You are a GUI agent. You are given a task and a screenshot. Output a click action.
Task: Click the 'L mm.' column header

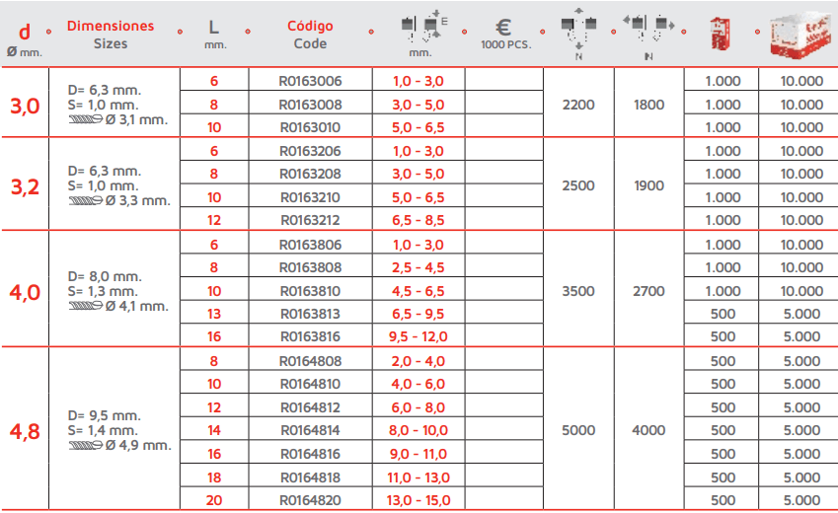click(214, 35)
